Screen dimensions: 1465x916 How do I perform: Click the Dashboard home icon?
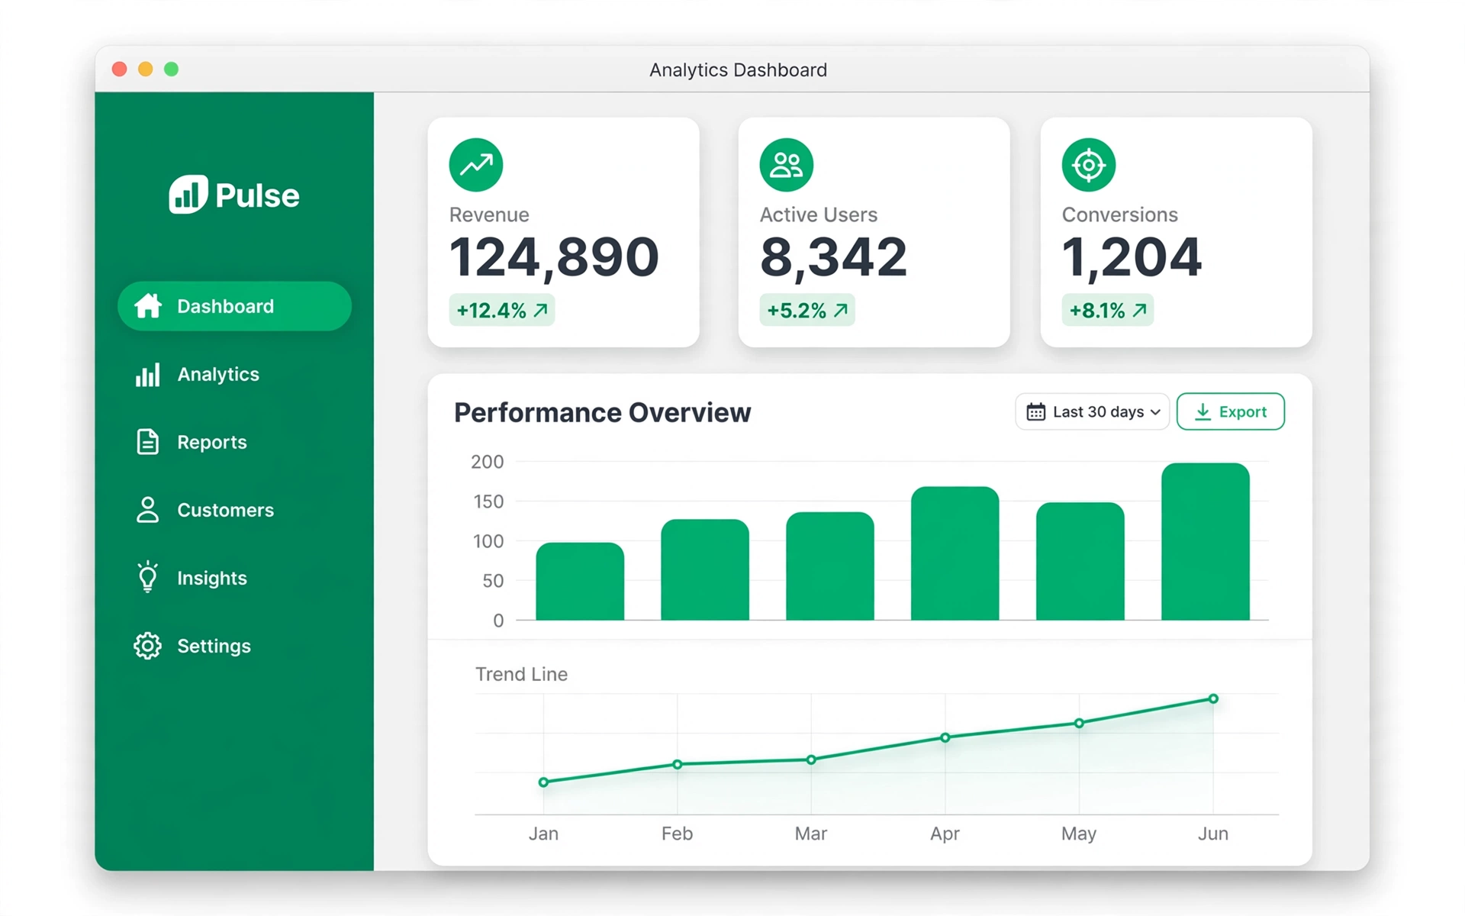click(148, 306)
